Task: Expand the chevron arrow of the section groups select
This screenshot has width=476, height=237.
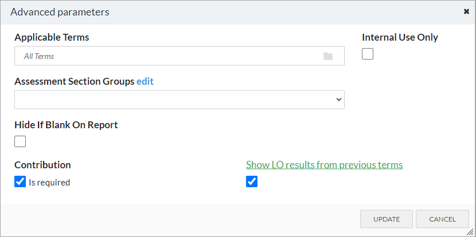Action: 339,100
